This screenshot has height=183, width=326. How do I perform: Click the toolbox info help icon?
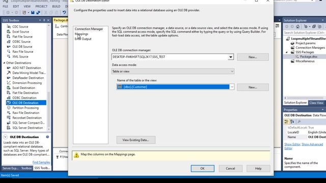point(47,137)
